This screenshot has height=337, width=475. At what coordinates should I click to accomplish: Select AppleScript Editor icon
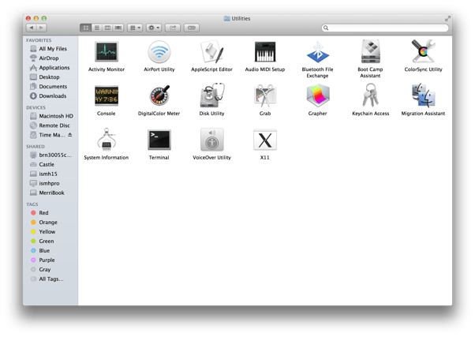click(x=211, y=52)
